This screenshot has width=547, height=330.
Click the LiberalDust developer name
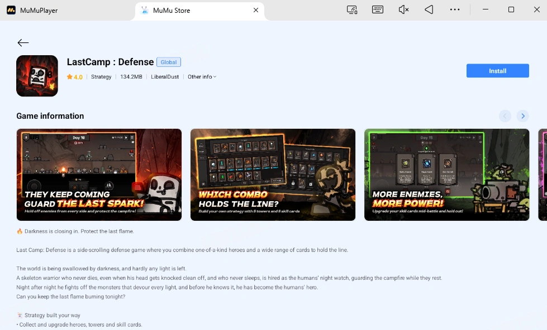coord(165,76)
